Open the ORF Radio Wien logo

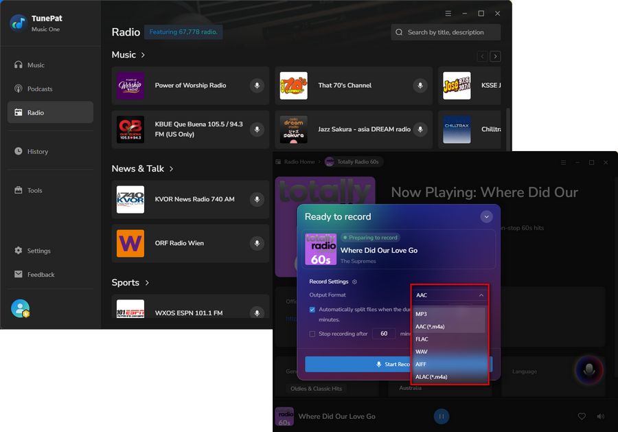(130, 243)
